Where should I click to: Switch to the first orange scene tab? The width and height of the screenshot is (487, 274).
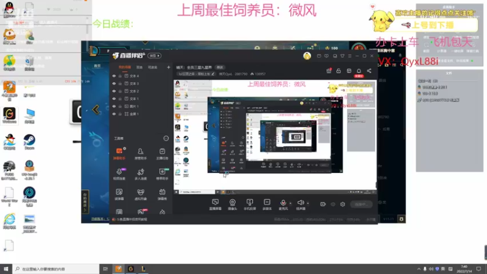(x=125, y=67)
